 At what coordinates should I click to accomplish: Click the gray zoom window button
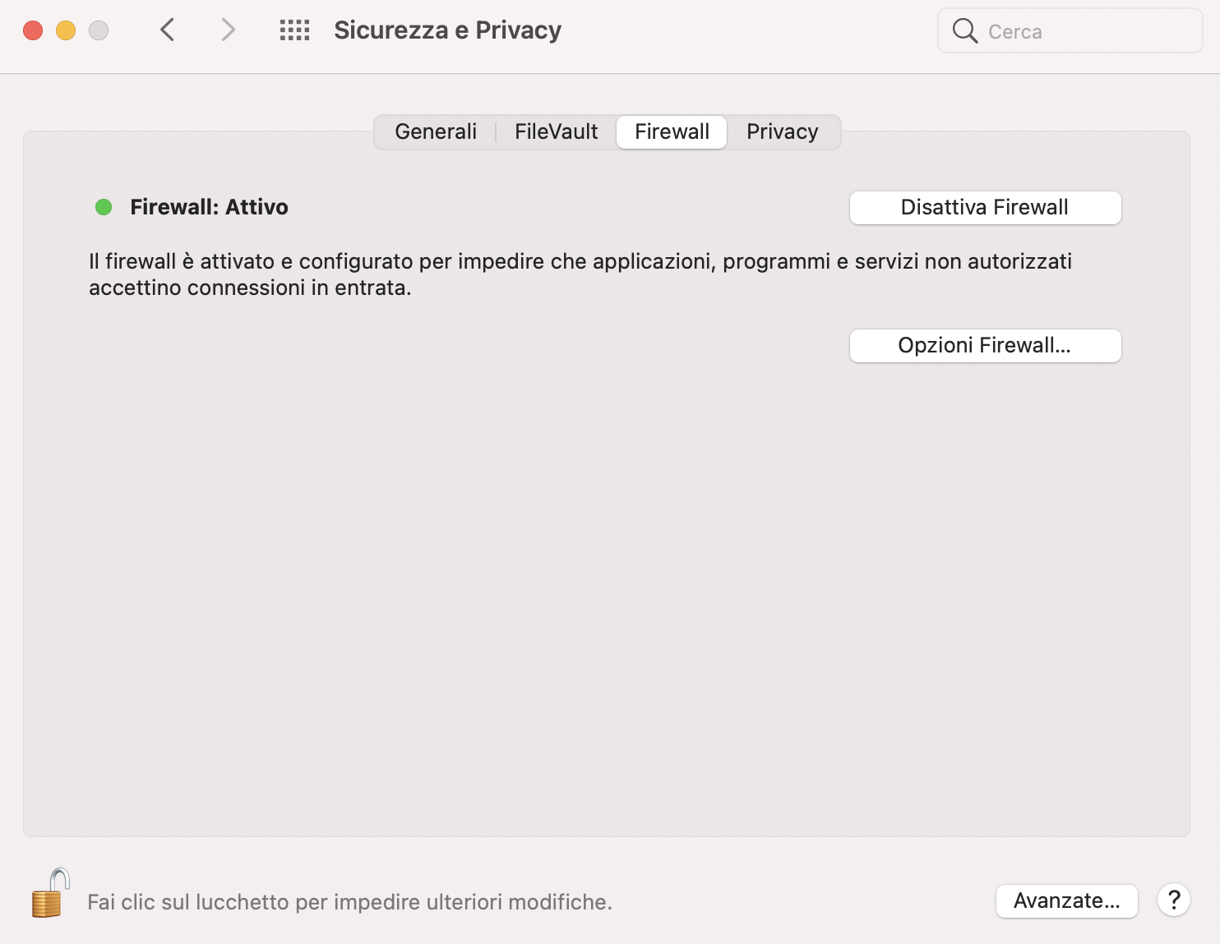[x=99, y=30]
